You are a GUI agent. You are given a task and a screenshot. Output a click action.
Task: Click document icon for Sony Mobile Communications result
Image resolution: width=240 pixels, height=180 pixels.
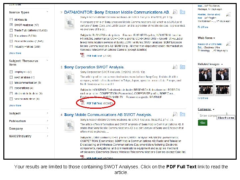69,125
